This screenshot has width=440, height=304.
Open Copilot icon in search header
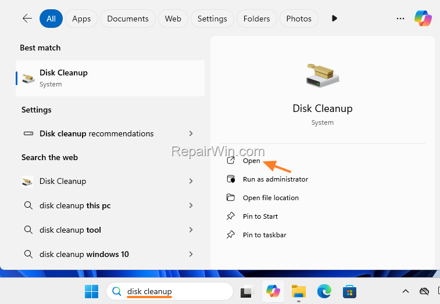423,19
